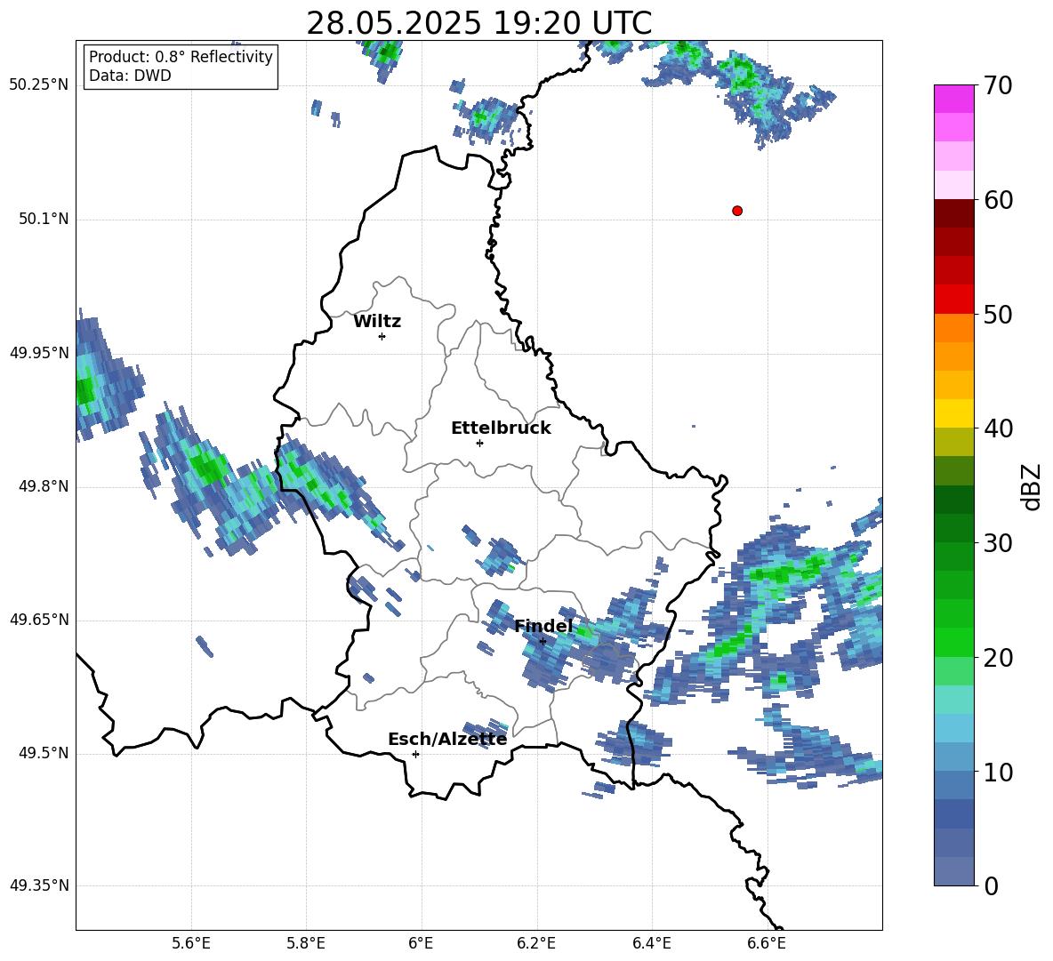Select the Findel city label
Screen dimensions: 1053x961
click(x=543, y=626)
